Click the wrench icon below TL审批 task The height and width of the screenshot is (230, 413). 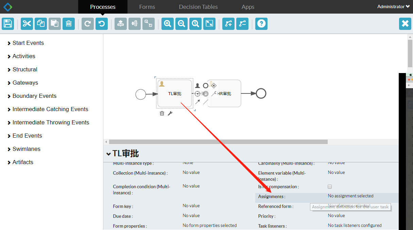[x=170, y=113]
